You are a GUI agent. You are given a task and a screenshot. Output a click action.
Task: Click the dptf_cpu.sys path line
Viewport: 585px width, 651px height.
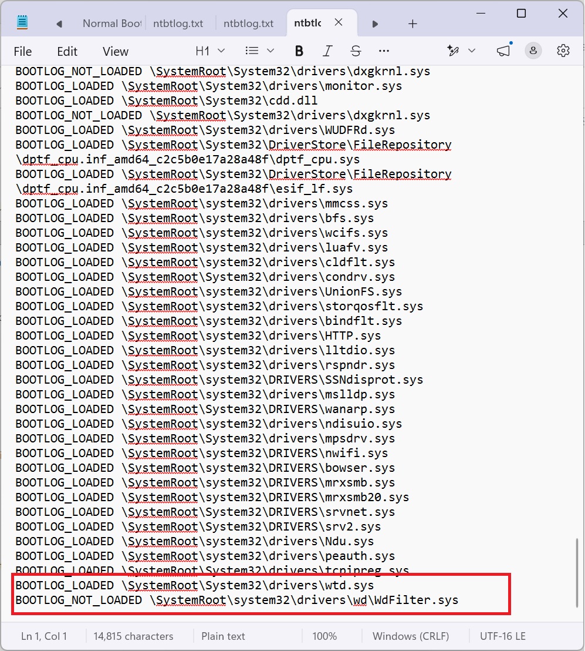187,159
